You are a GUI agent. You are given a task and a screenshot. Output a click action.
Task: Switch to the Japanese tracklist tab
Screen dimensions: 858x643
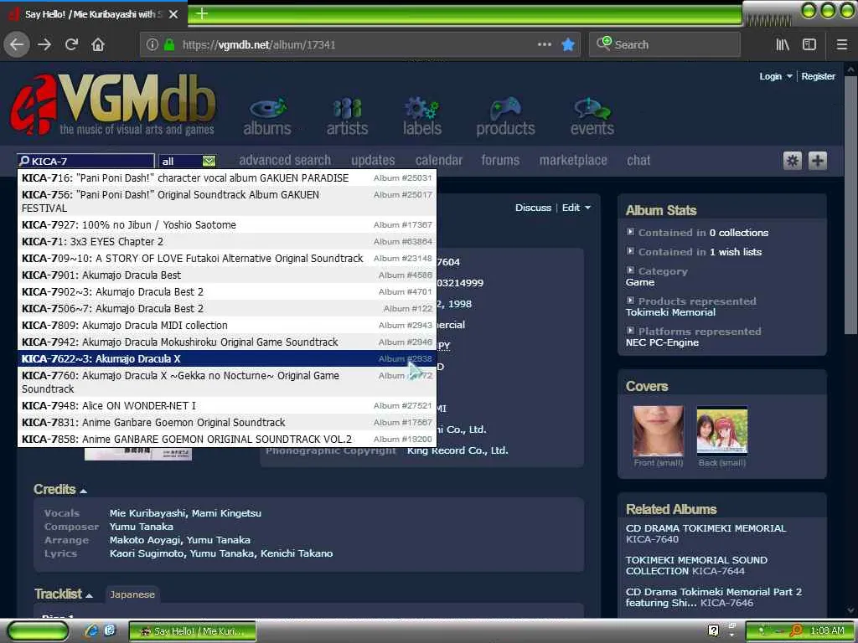click(x=132, y=594)
